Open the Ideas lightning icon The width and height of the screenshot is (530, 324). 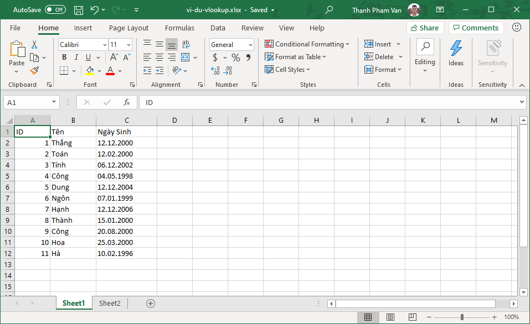456,49
